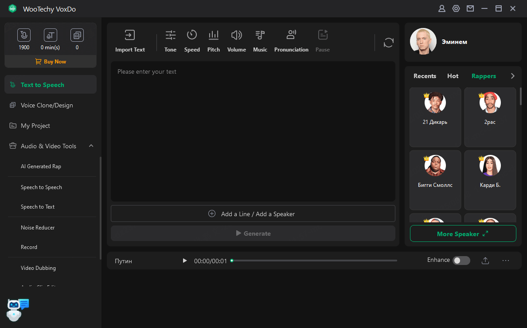Click the speaker list scrollbar
Image resolution: width=527 pixels, height=328 pixels.
(521, 97)
